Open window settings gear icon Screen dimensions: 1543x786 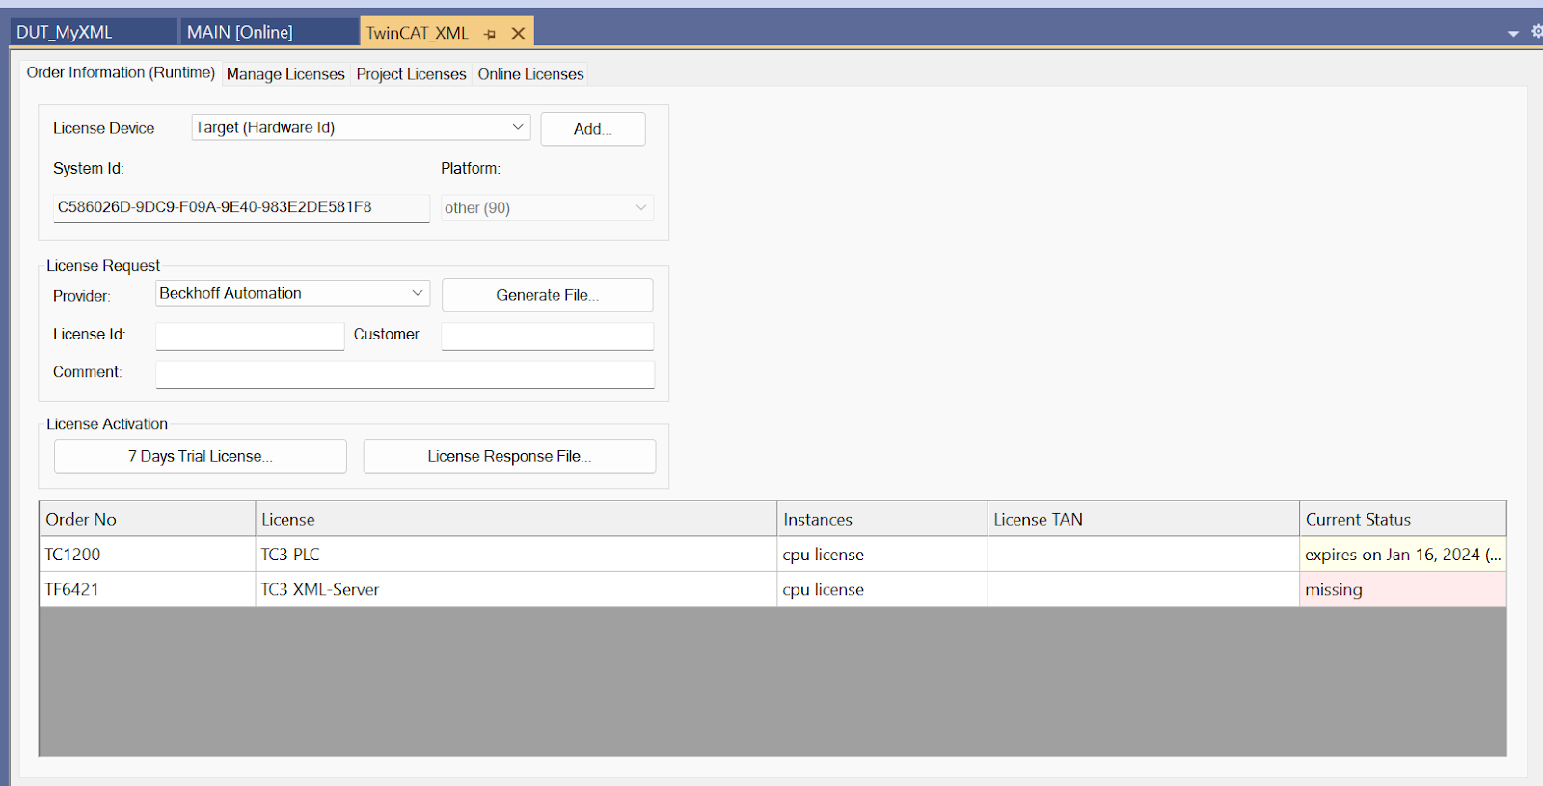pos(1537,32)
